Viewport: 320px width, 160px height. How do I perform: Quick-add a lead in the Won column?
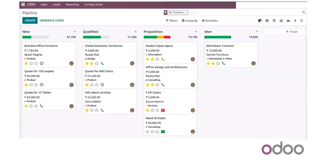click(257, 31)
